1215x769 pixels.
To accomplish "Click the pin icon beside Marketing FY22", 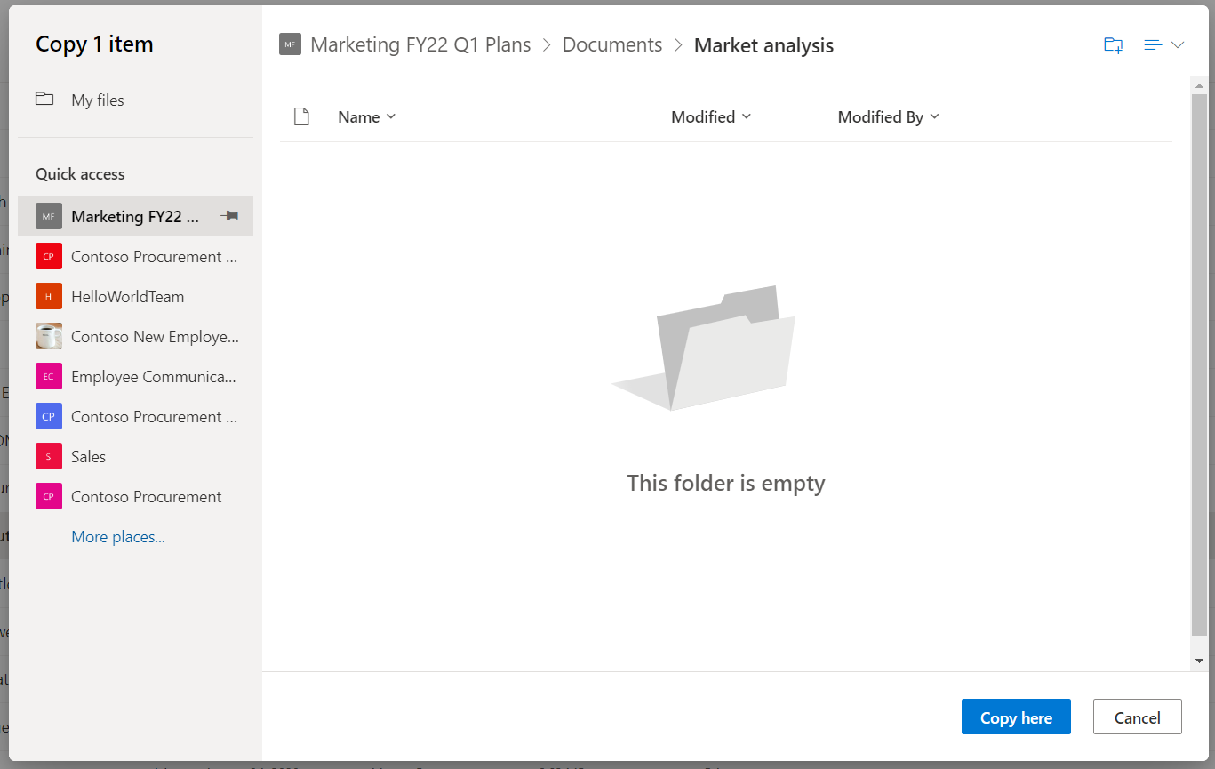I will tap(229, 216).
